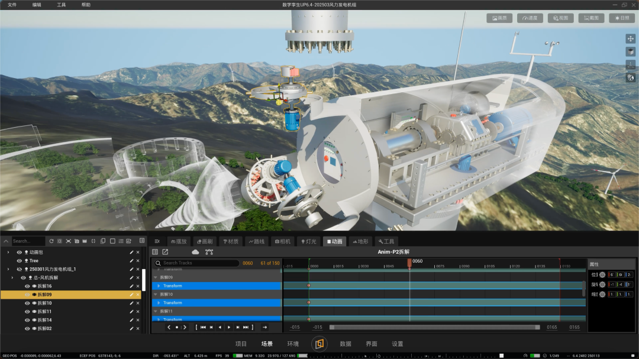Play the animation forward
639x359 pixels.
[x=229, y=327]
